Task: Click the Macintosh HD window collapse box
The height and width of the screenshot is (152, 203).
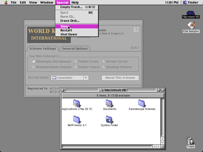Action: (163, 90)
